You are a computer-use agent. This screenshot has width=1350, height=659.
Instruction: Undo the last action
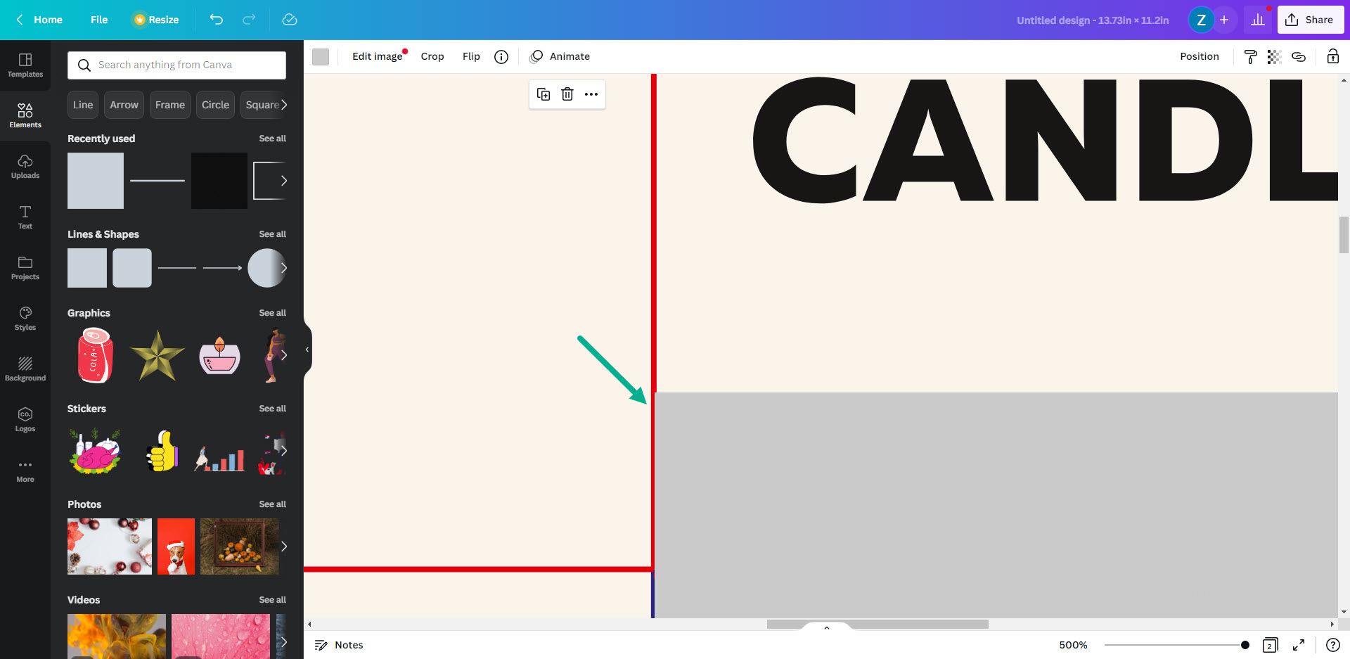(x=216, y=20)
